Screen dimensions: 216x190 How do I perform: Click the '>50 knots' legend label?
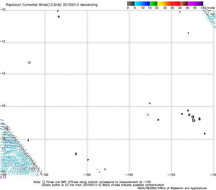[208, 8]
